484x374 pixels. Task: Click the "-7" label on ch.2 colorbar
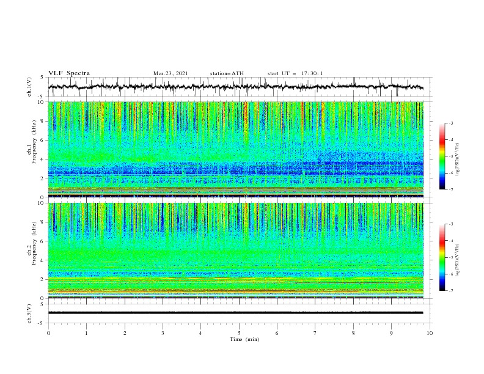[x=451, y=291]
